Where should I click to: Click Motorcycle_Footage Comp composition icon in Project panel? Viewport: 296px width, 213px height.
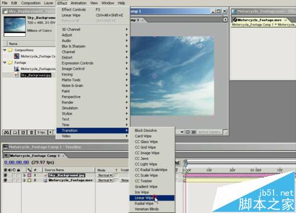tap(17, 56)
